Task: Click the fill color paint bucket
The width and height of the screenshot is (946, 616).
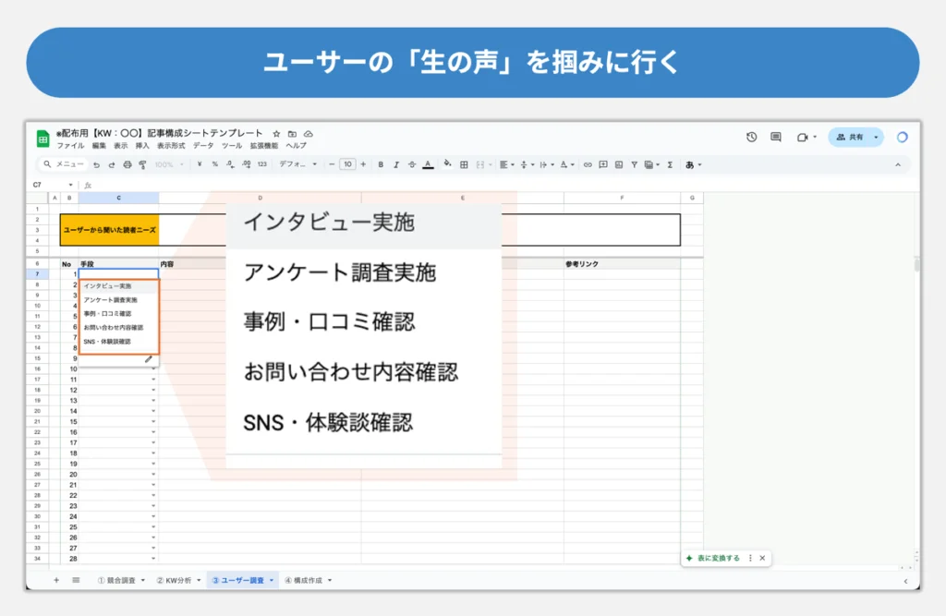Action: pos(447,164)
